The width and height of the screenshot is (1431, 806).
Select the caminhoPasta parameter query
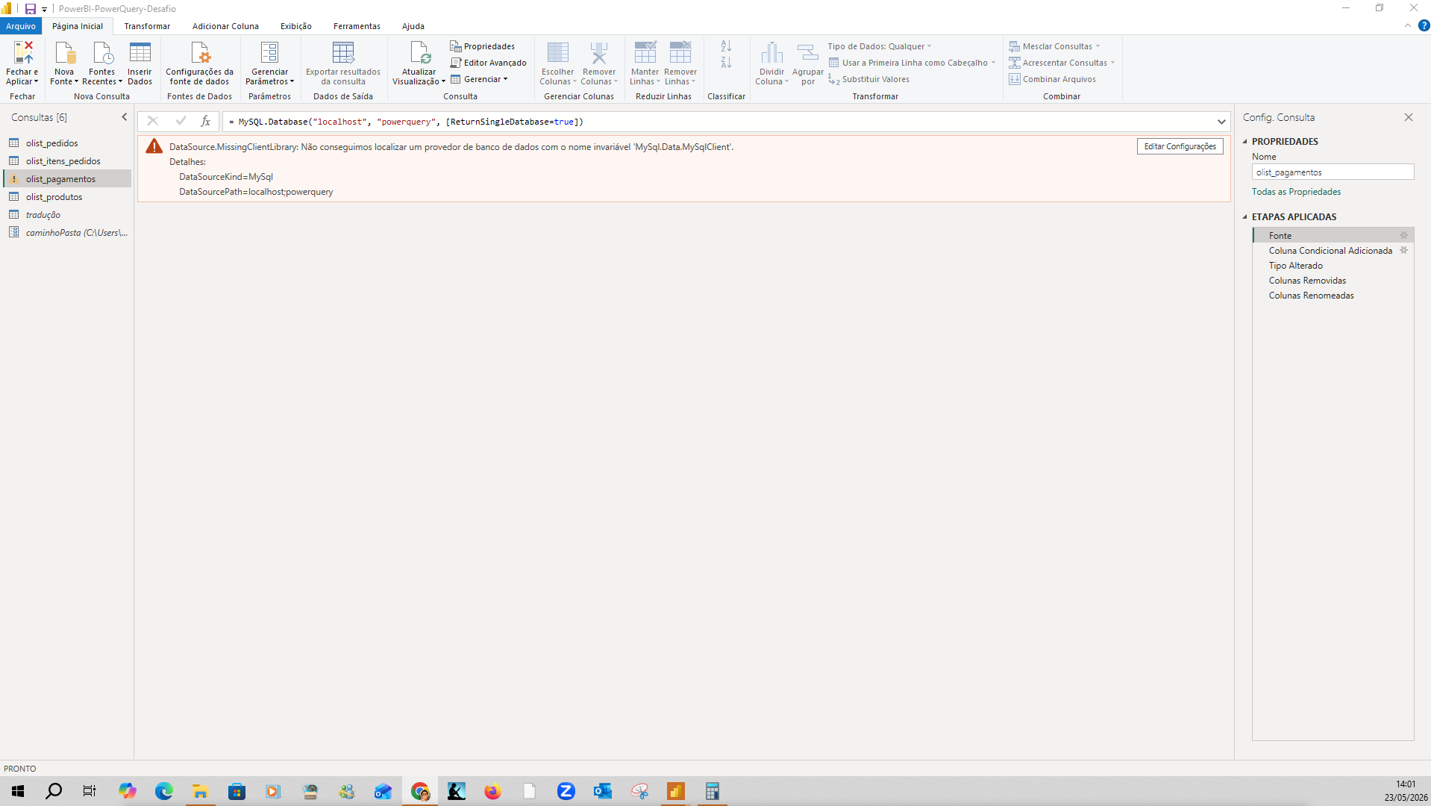(67, 232)
